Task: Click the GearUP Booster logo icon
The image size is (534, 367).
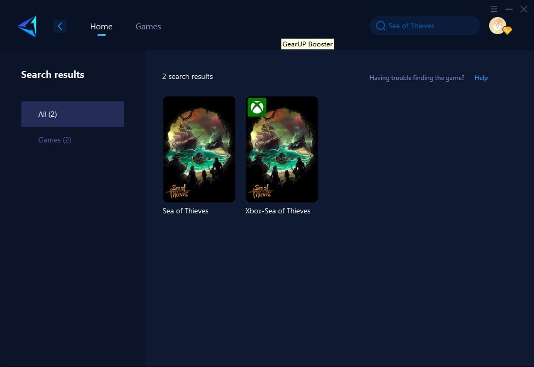Action: tap(27, 26)
